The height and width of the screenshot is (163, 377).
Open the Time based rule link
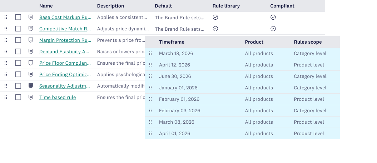[x=58, y=97]
